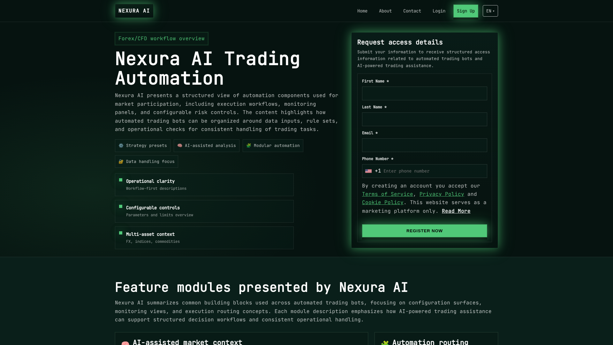This screenshot has width=613, height=345.
Task: Click the NEXURA AI logo
Action: (134, 11)
